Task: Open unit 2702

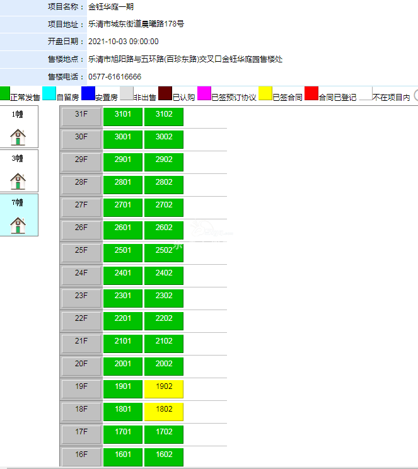Action: (164, 207)
